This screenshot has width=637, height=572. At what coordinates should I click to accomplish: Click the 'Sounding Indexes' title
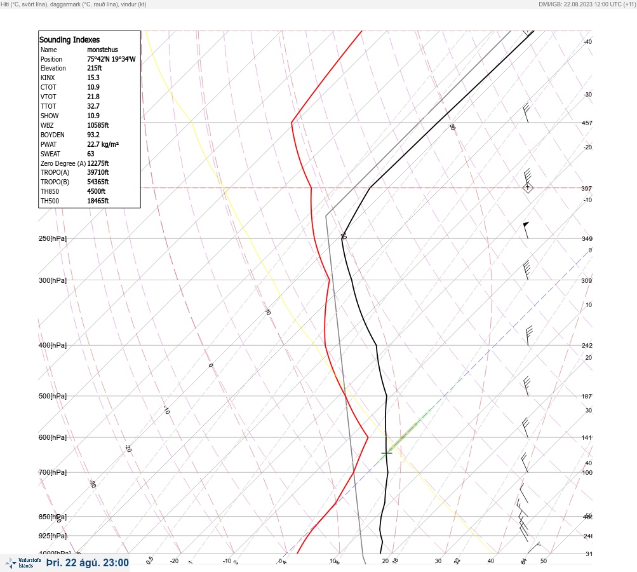coord(69,40)
